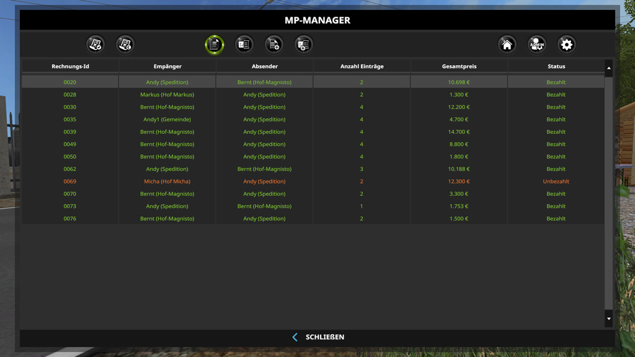
Task: Click the scrollbar down arrow
Action: click(608, 319)
